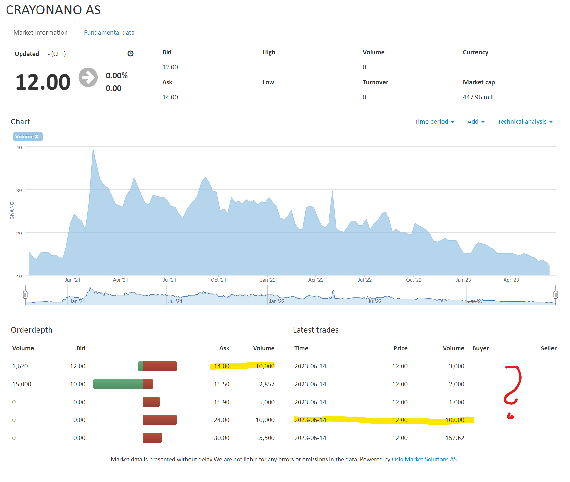Image resolution: width=570 pixels, height=482 pixels.
Task: Select the 14.00 ask price in orderdepth
Action: 222,366
